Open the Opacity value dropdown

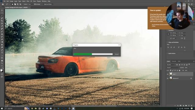pos(189,68)
